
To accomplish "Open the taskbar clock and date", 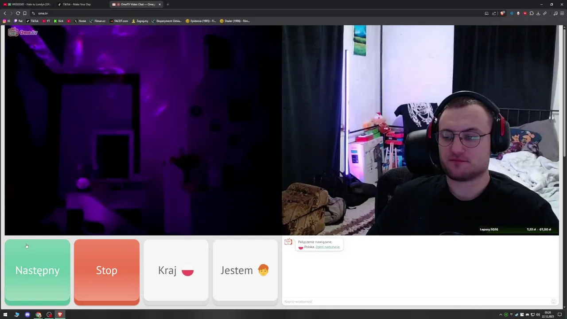I will [x=548, y=315].
